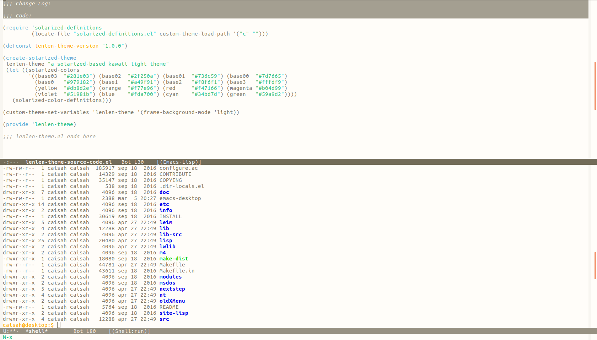Viewport: 597px width, 340px height.
Task: Click the nextstep directory entry
Action: [x=172, y=289]
